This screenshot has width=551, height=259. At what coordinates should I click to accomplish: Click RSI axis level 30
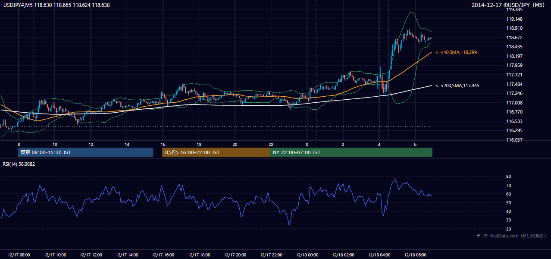coord(508,220)
